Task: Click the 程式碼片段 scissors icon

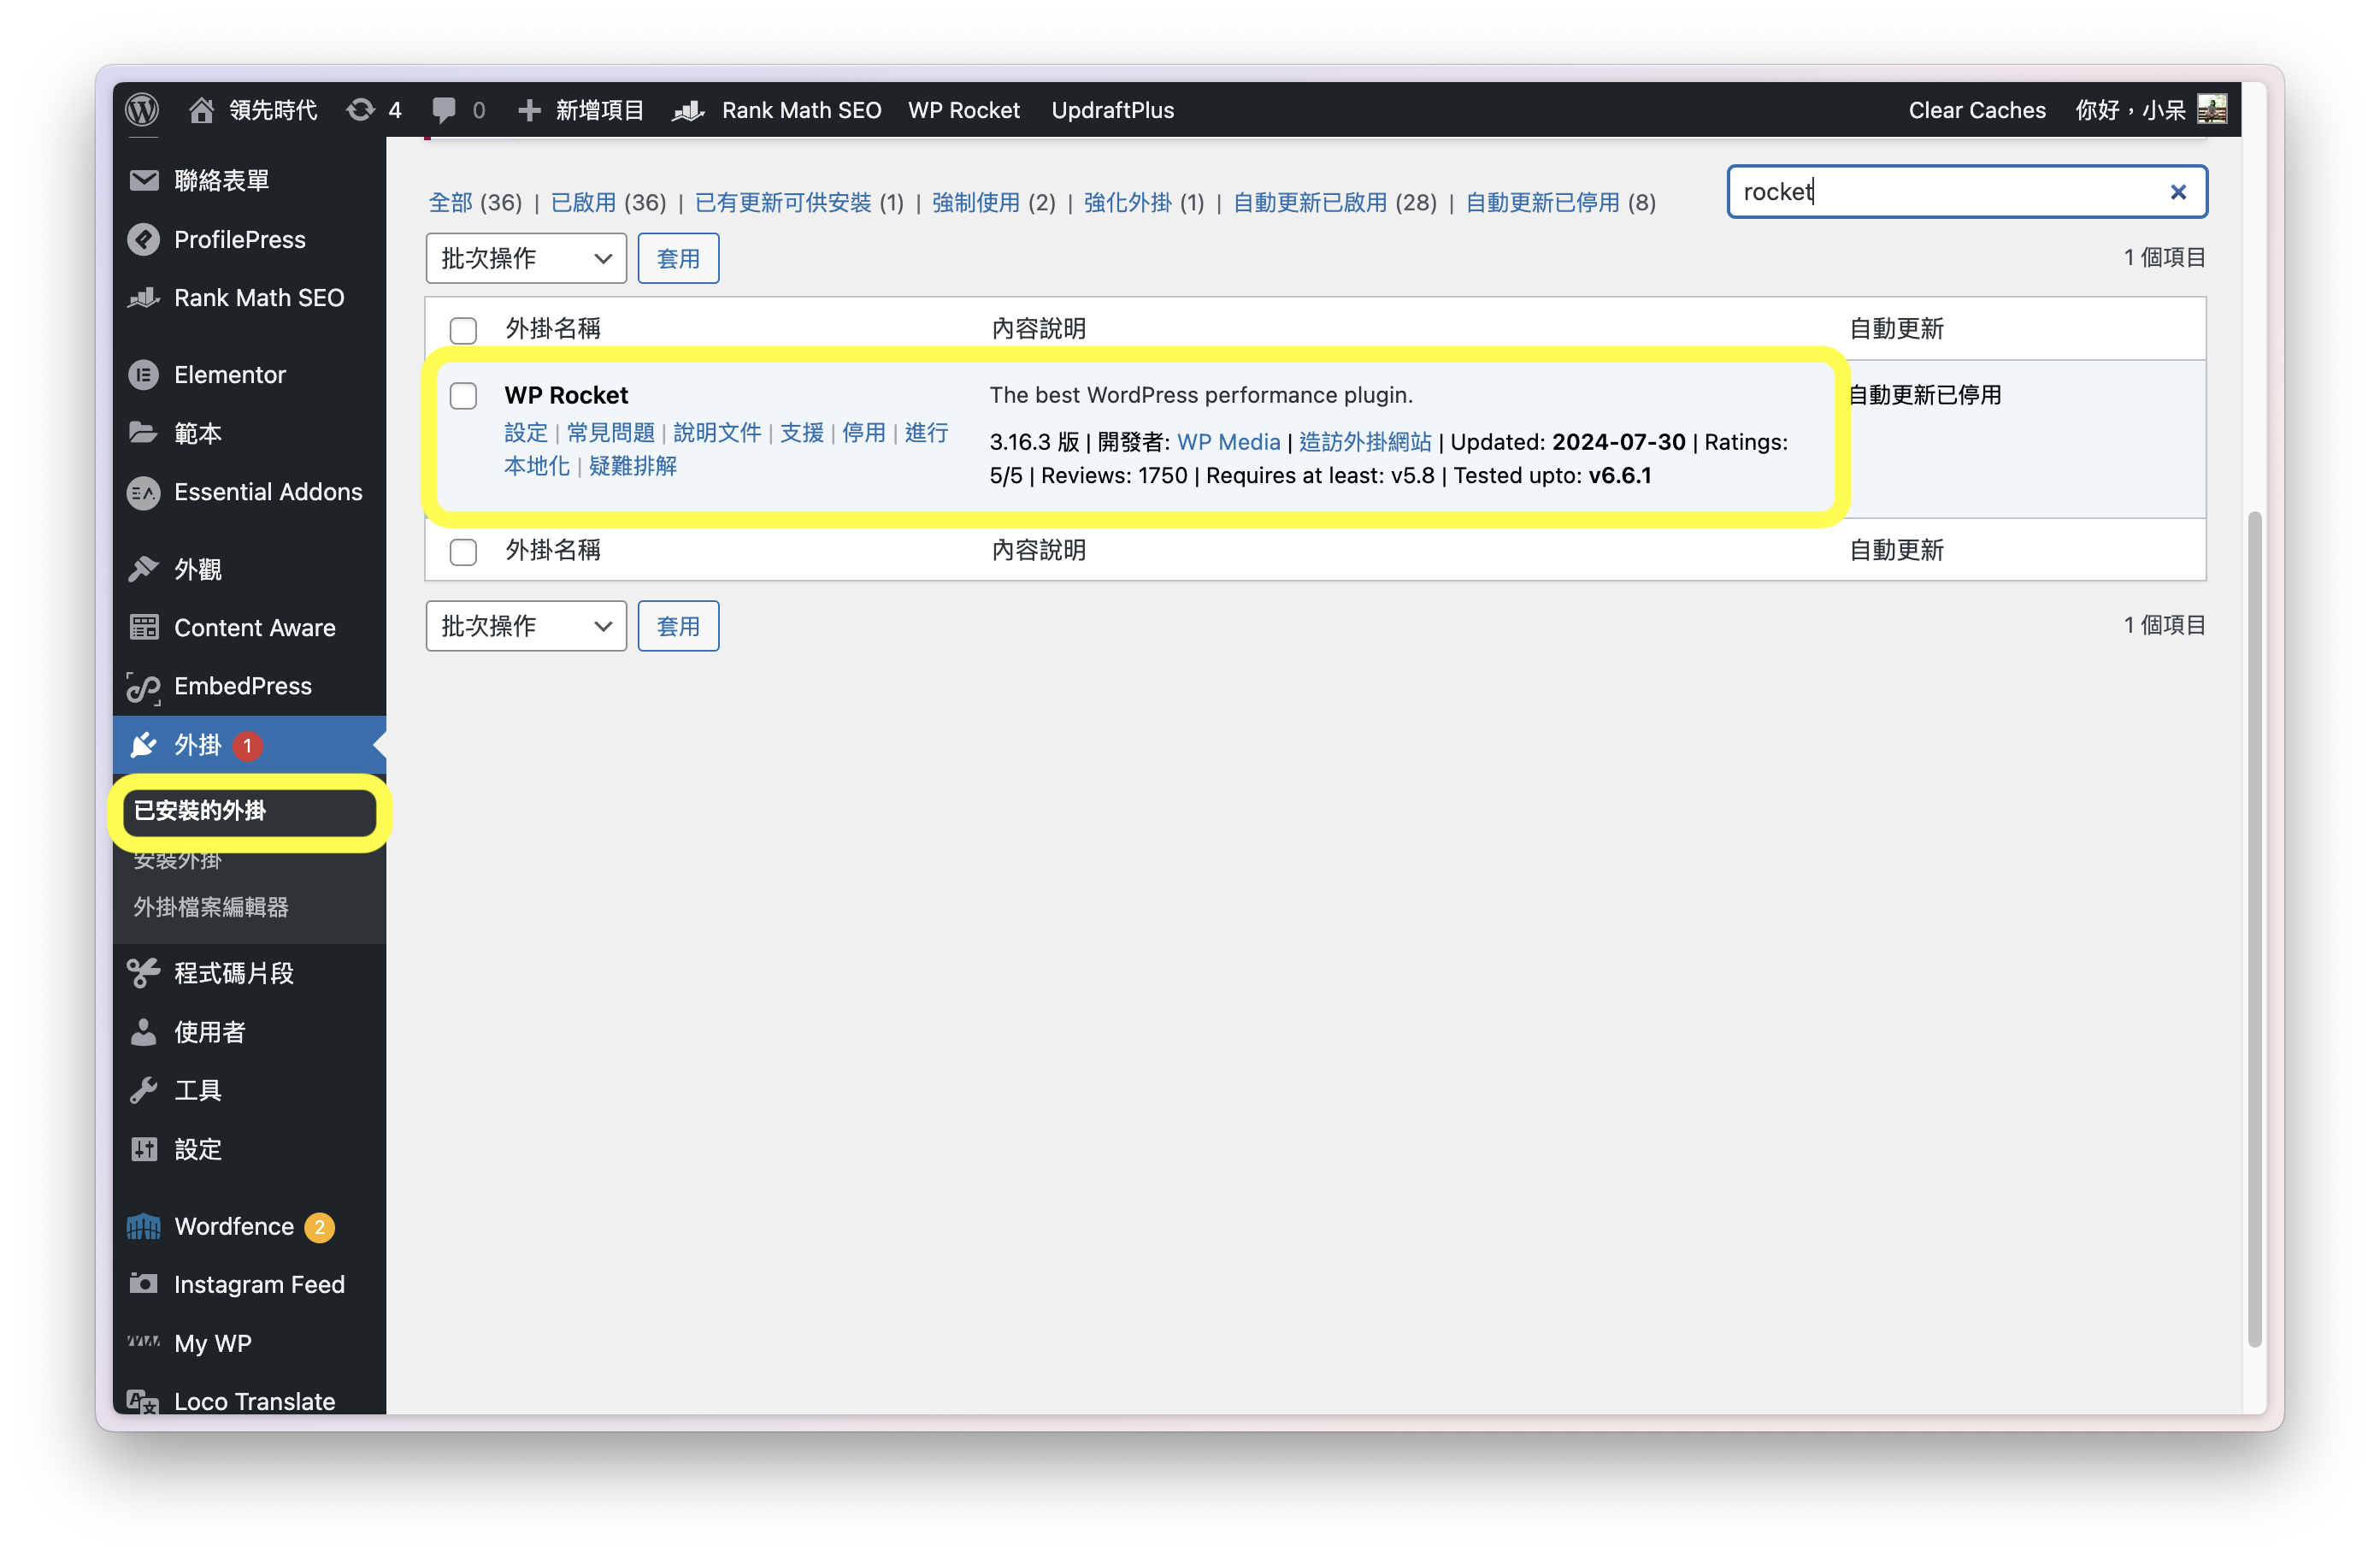Action: 144,973
